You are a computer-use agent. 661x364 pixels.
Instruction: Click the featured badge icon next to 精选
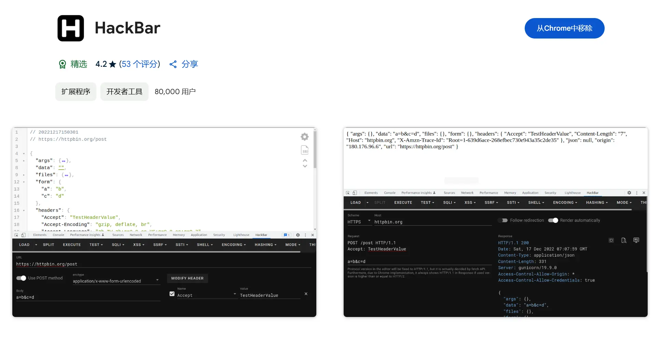tap(63, 64)
